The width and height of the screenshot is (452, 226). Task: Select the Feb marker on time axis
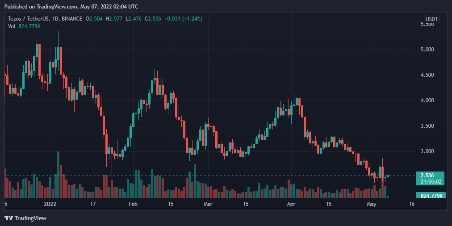coord(133,204)
